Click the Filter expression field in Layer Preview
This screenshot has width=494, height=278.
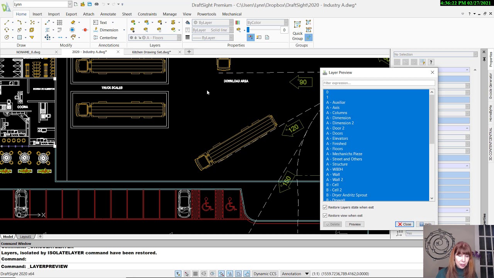[379, 83]
